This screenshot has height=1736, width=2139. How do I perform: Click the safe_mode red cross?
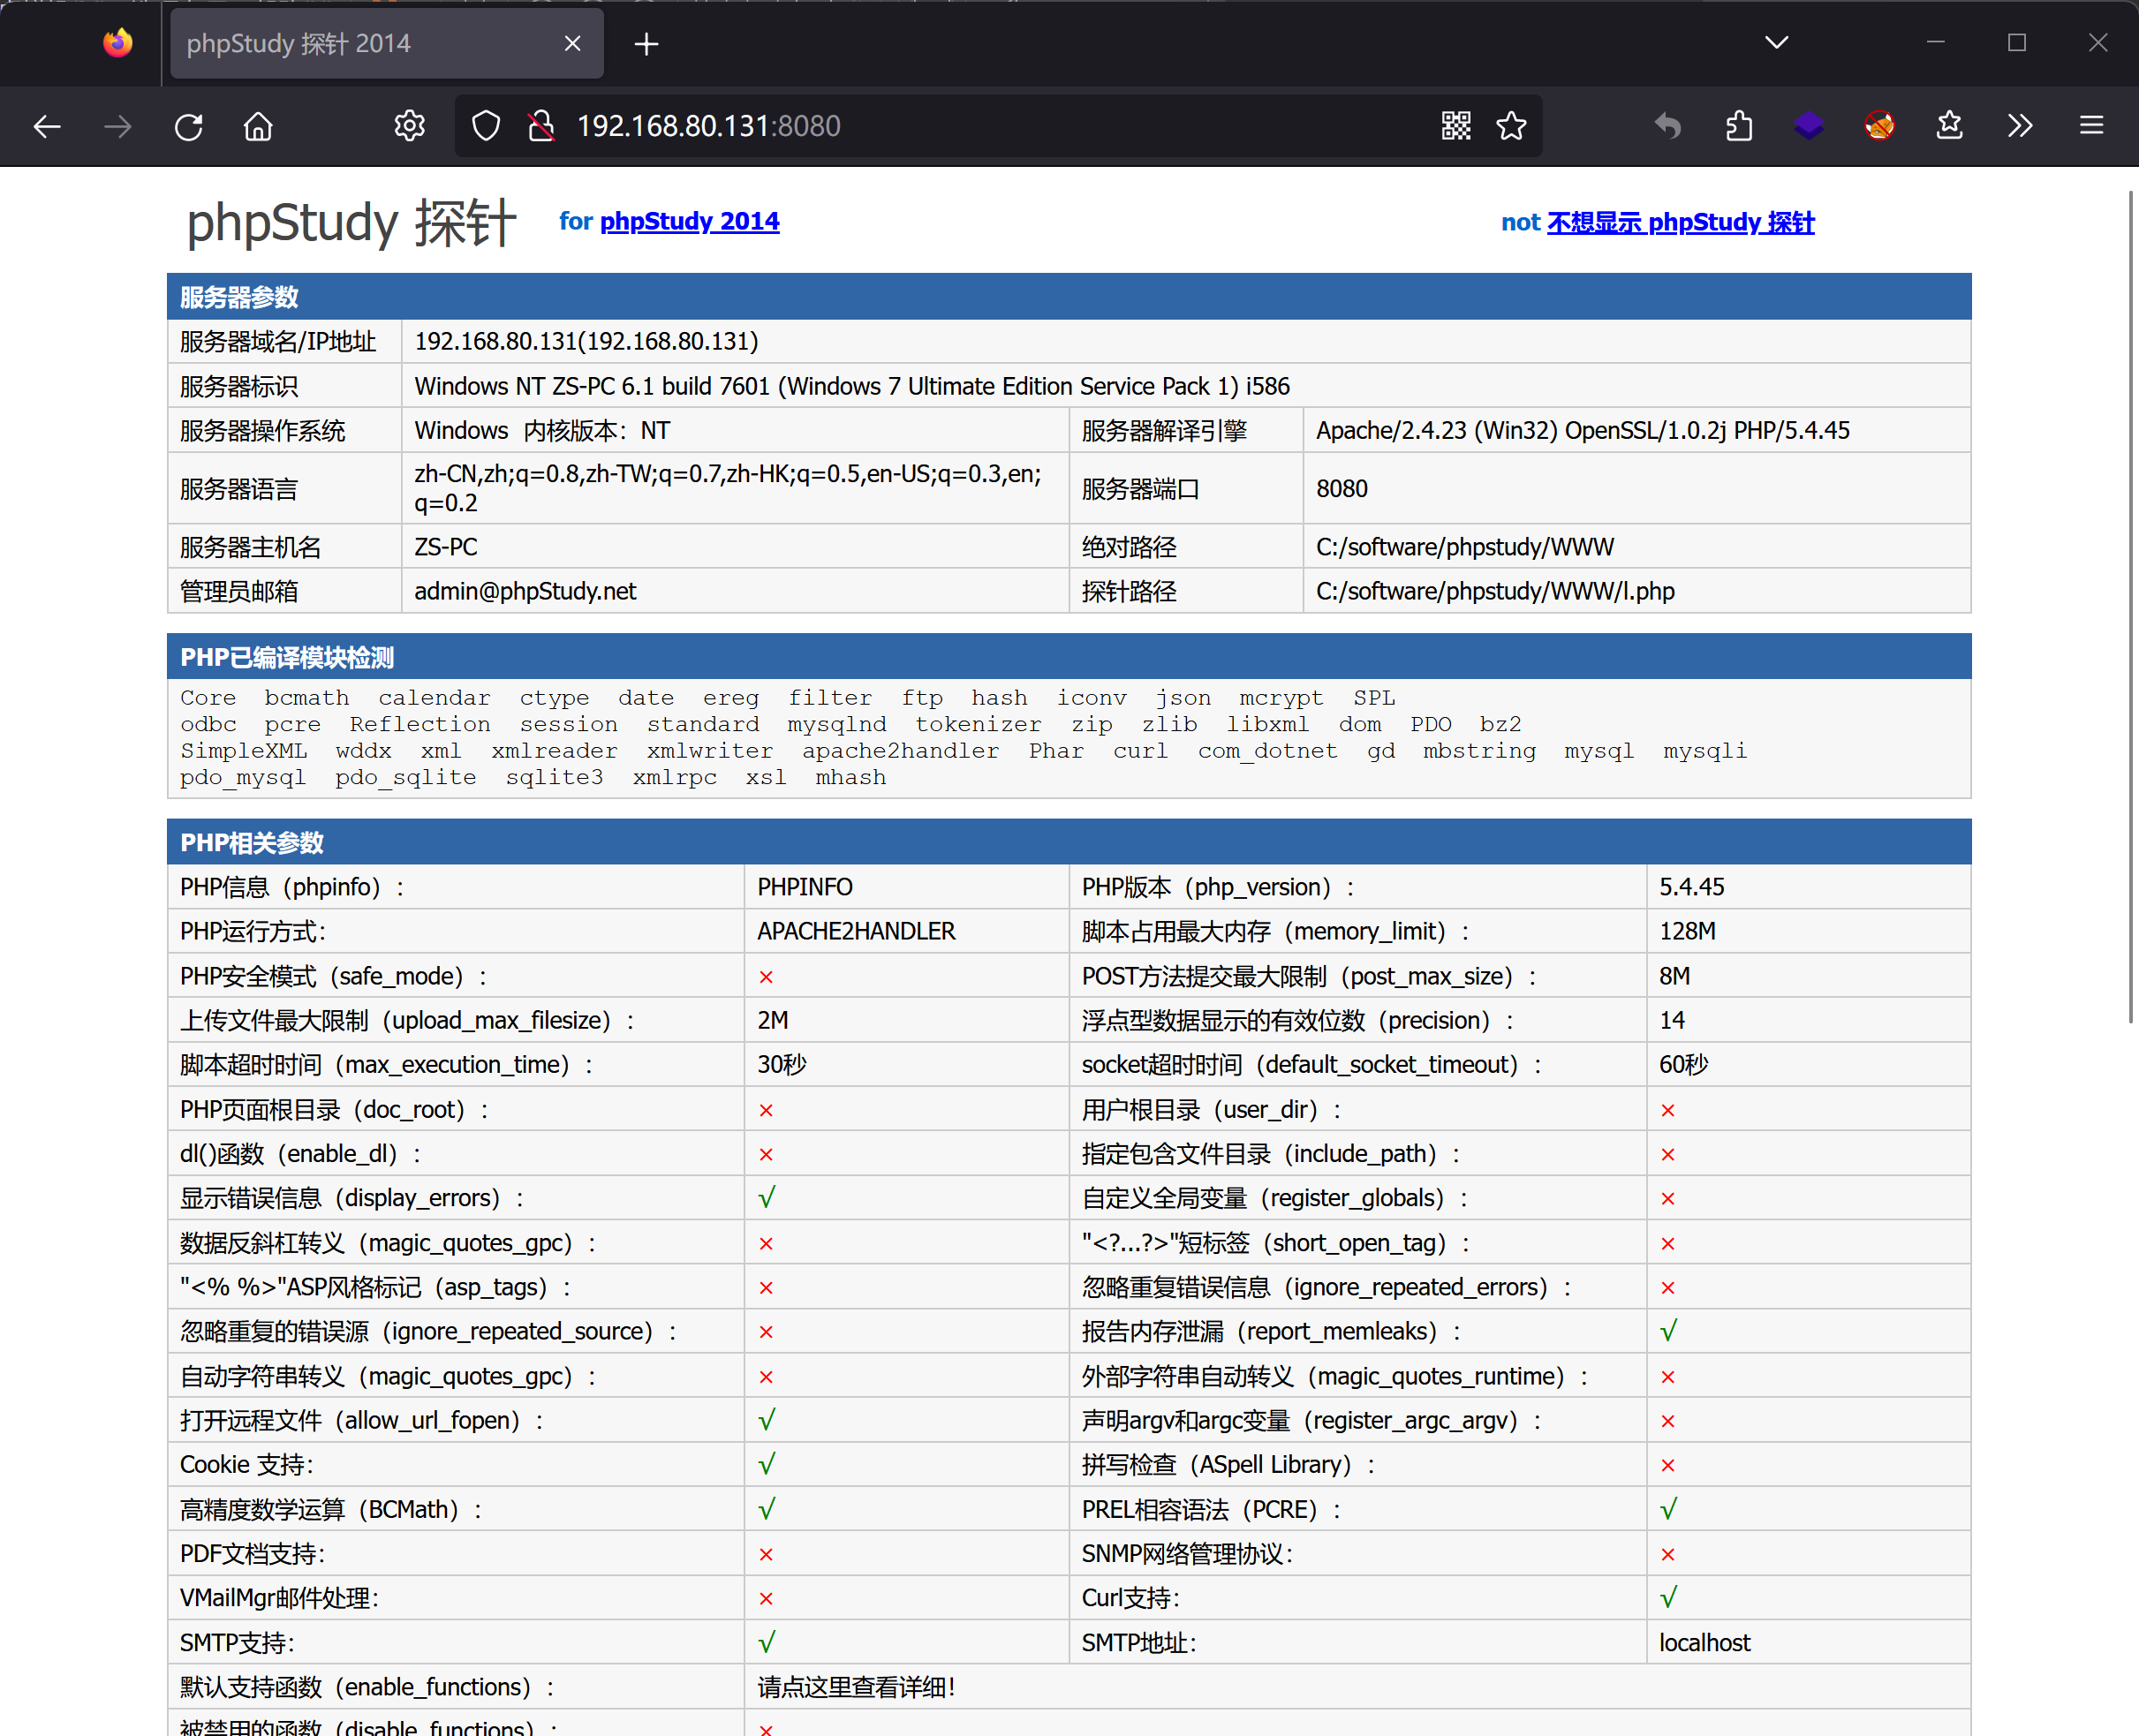[766, 977]
